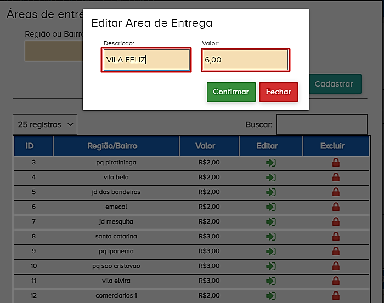The image size is (384, 303).
Task: Focus the Valor input field
Action: point(245,60)
